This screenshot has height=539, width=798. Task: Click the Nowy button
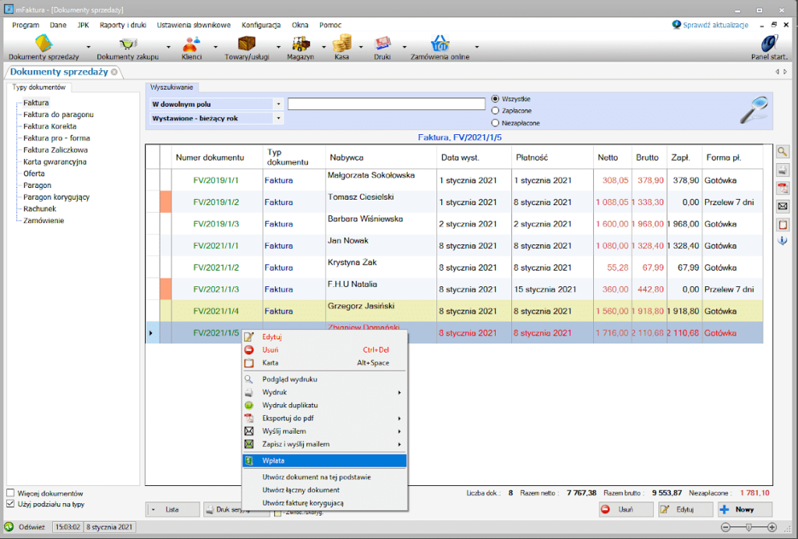pos(744,509)
